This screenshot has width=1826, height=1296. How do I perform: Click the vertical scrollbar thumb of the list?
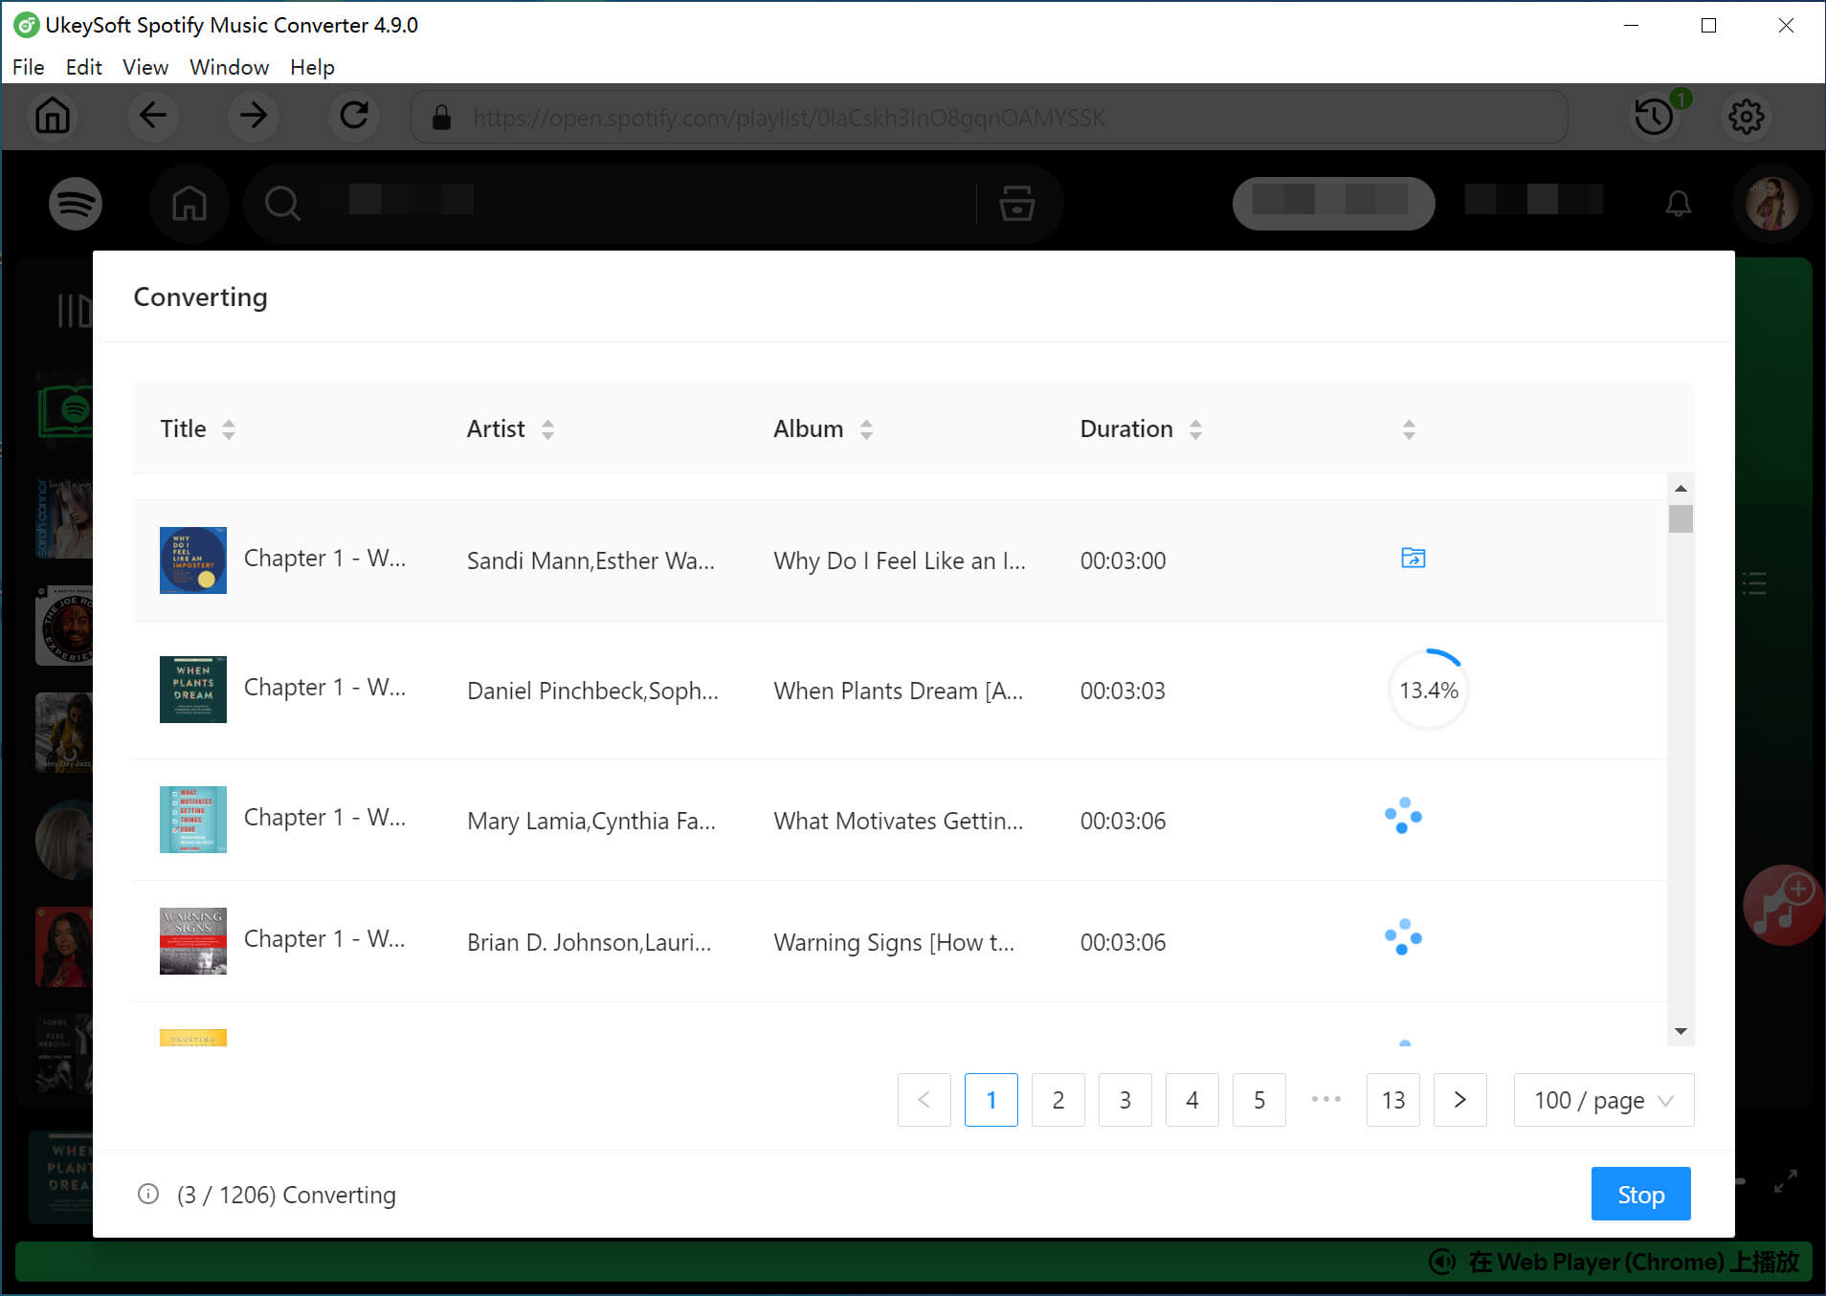(x=1681, y=518)
